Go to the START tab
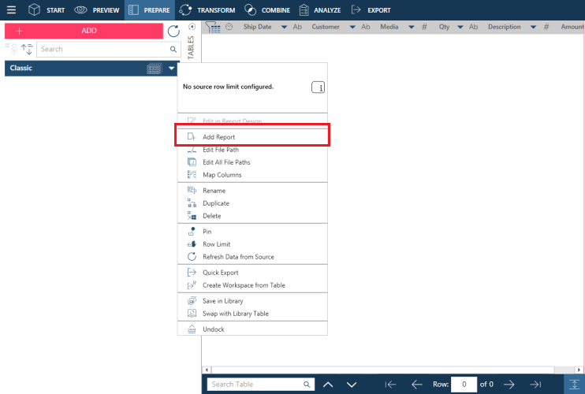 point(47,10)
